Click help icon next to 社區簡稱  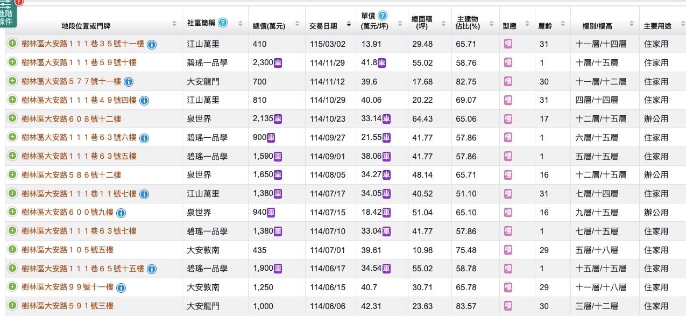click(x=223, y=23)
